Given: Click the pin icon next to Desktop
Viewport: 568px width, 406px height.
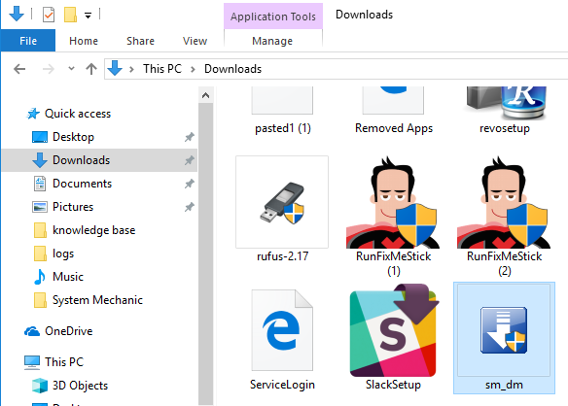Looking at the screenshot, I should click(x=189, y=137).
